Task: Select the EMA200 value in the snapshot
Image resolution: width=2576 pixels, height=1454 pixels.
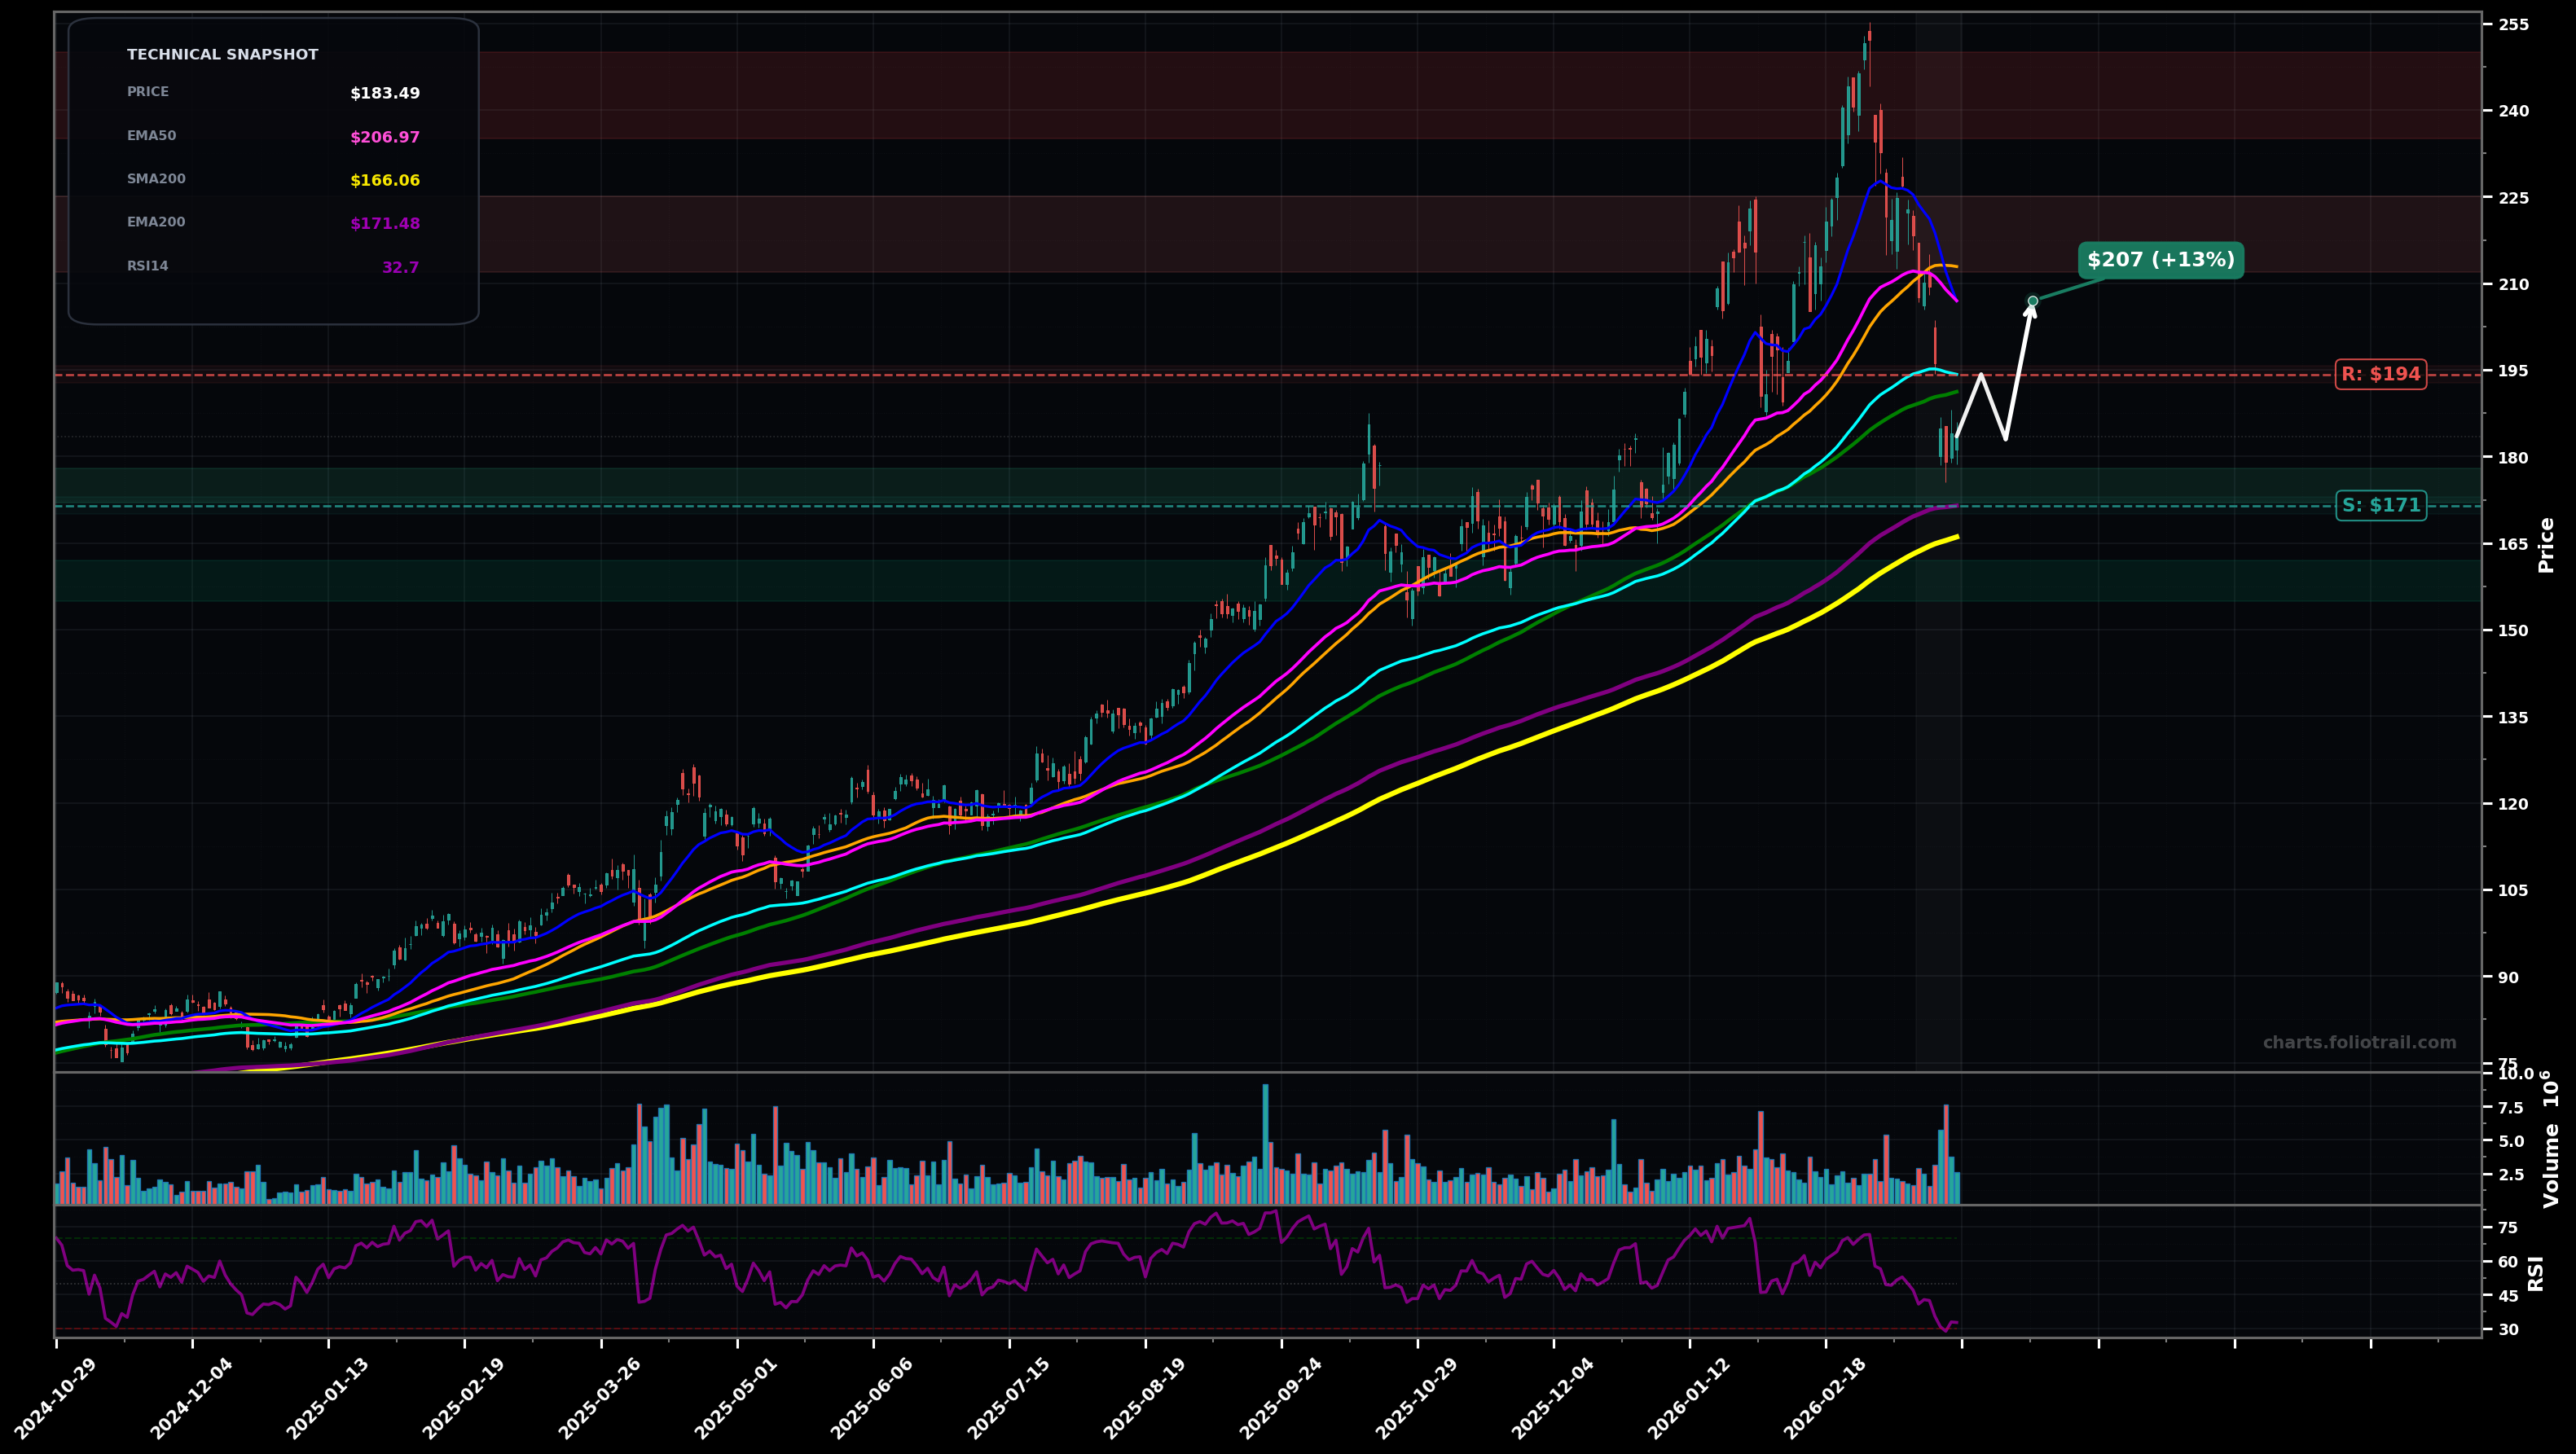Action: click(x=385, y=223)
